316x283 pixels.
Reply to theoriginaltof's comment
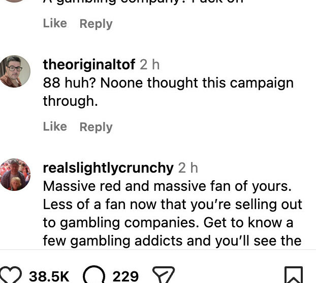point(96,127)
